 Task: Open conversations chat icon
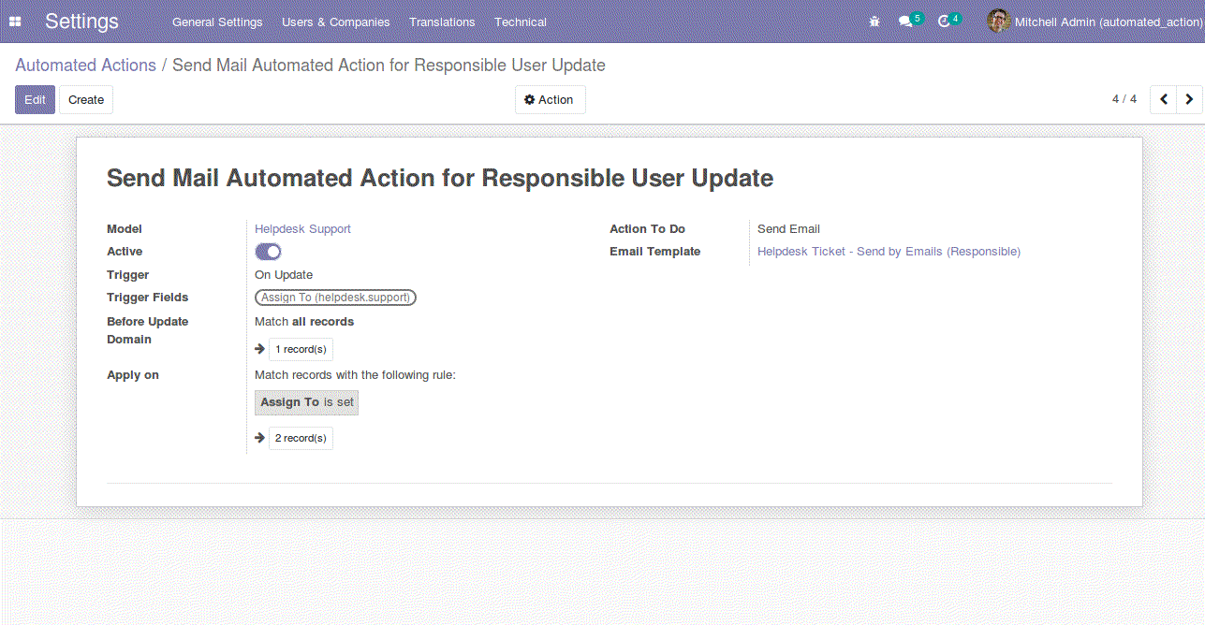[x=905, y=22]
